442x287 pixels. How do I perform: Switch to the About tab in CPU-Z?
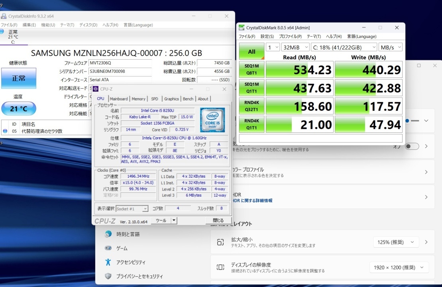click(x=203, y=99)
